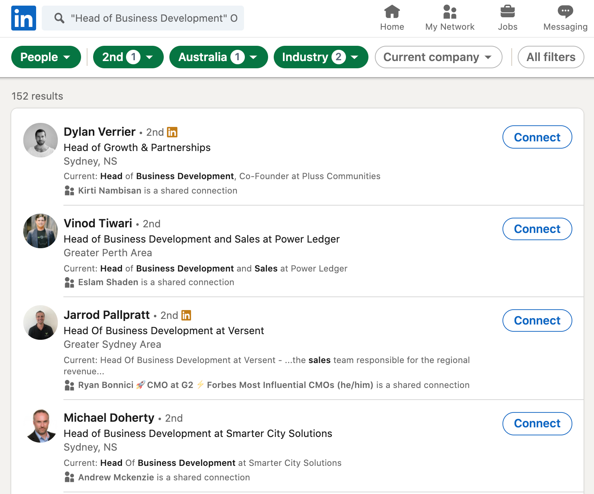This screenshot has height=494, width=594.
Task: Open the Jobs briefcase icon
Action: [x=508, y=13]
